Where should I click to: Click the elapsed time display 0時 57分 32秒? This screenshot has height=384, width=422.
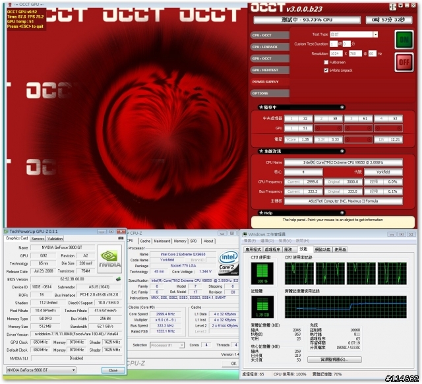(388, 20)
